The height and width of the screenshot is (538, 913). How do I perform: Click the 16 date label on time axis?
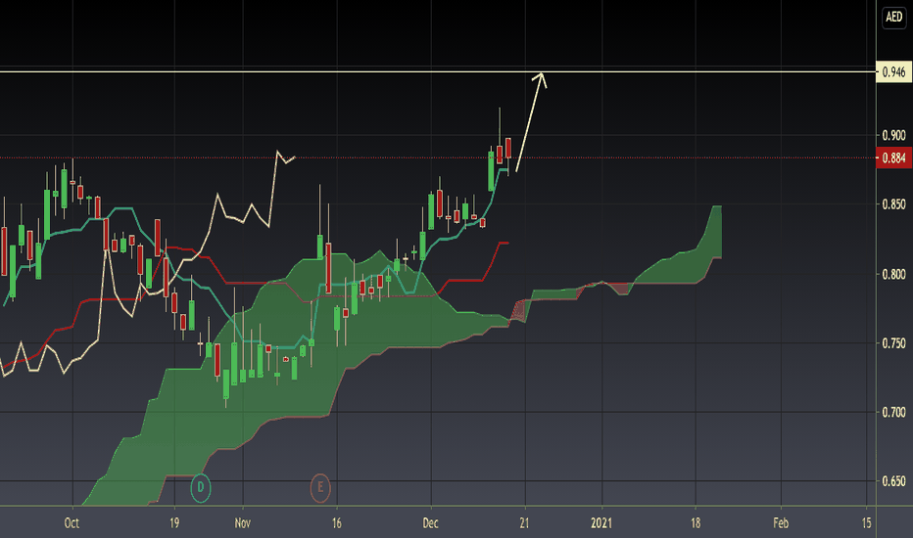pyautogui.click(x=337, y=523)
